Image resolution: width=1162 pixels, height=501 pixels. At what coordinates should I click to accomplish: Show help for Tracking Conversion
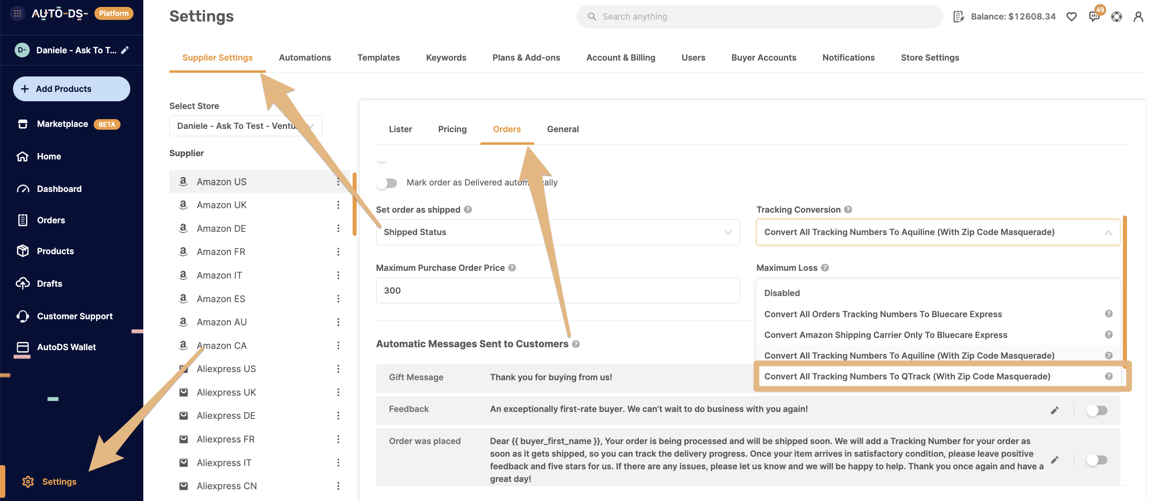(848, 209)
